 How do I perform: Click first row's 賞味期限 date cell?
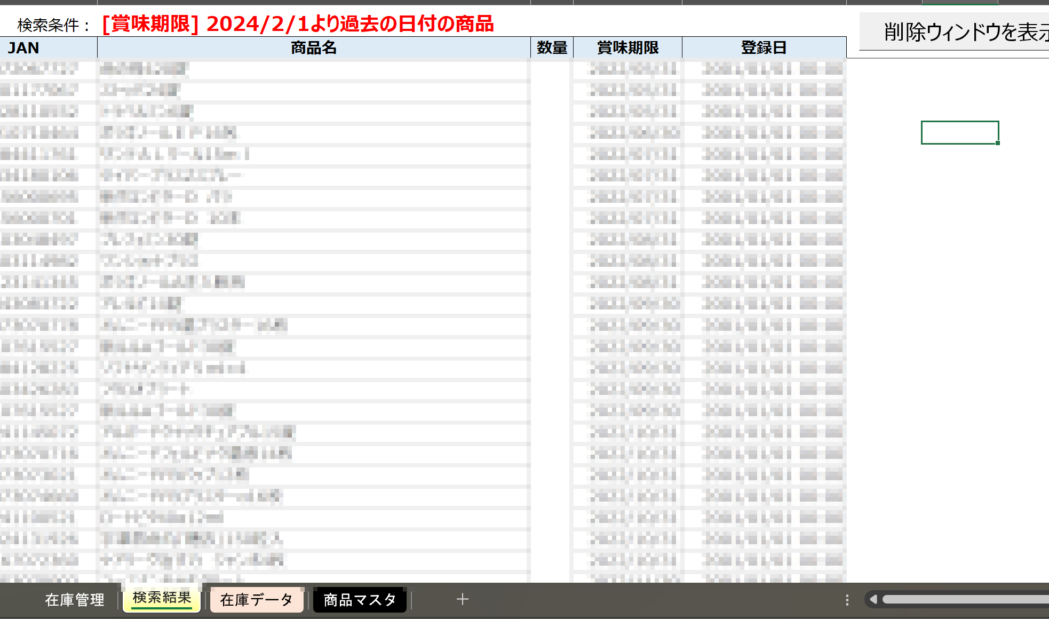[628, 69]
